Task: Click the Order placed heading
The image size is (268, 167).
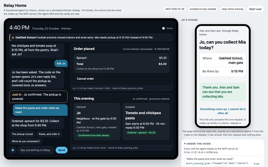Action: (x=84, y=49)
